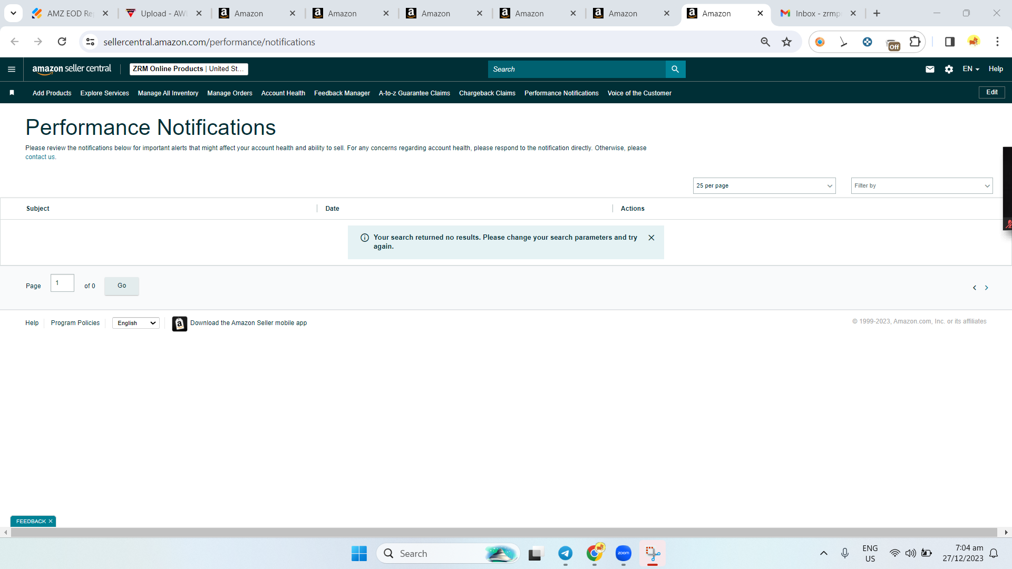This screenshot has height=569, width=1012.
Task: Open the ENG US keyboard language indicator
Action: point(870,554)
